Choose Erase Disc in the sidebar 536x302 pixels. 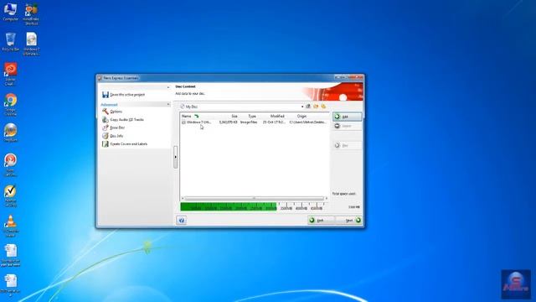(x=113, y=128)
